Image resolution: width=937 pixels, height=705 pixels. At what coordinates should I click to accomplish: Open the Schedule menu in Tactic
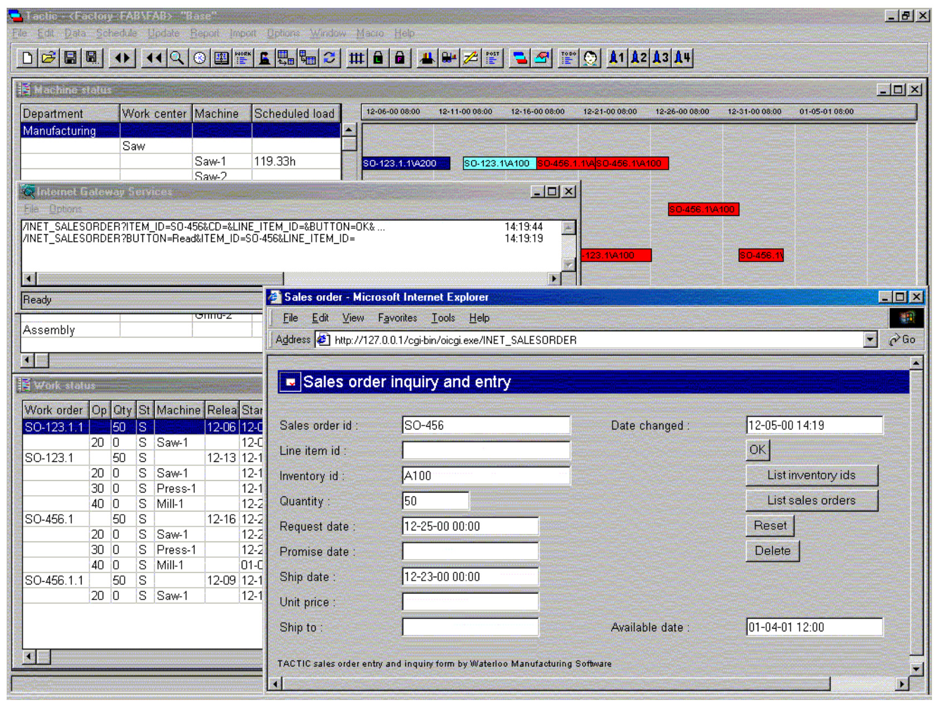(116, 33)
